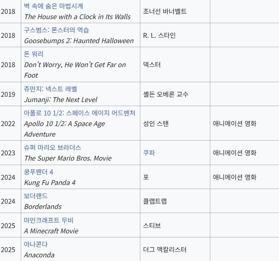Open the 쿵푸팬더 4 link
Viewport: 279px width, 261px height.
tap(38, 172)
